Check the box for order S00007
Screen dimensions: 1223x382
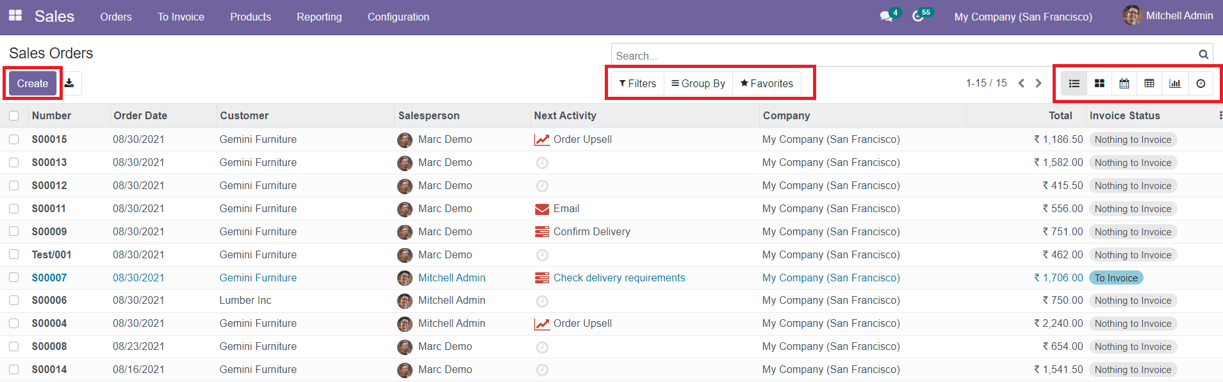click(14, 278)
